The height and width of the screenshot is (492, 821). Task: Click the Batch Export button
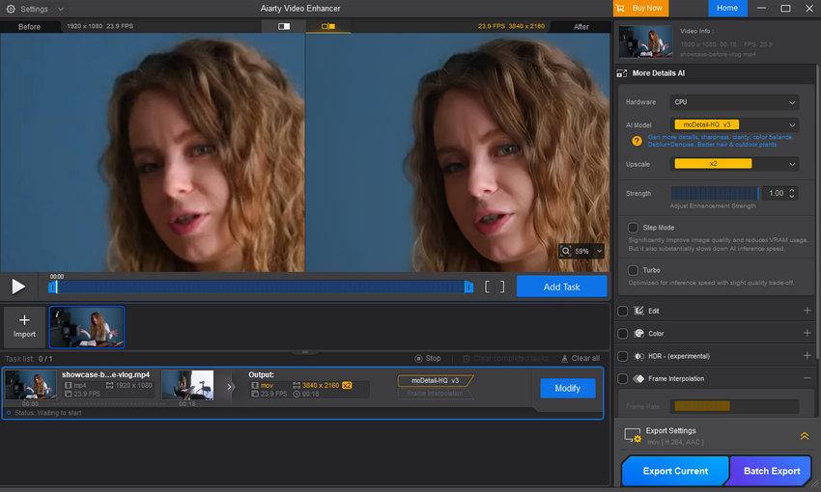click(772, 471)
